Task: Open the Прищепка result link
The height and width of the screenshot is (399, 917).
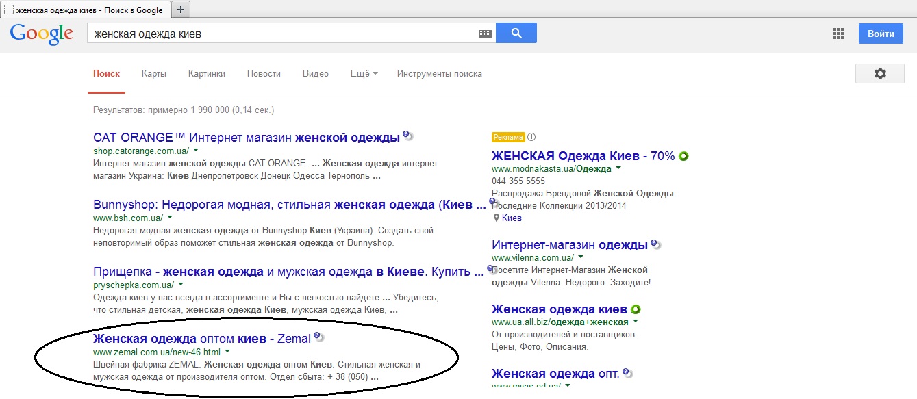Action: tap(290, 271)
